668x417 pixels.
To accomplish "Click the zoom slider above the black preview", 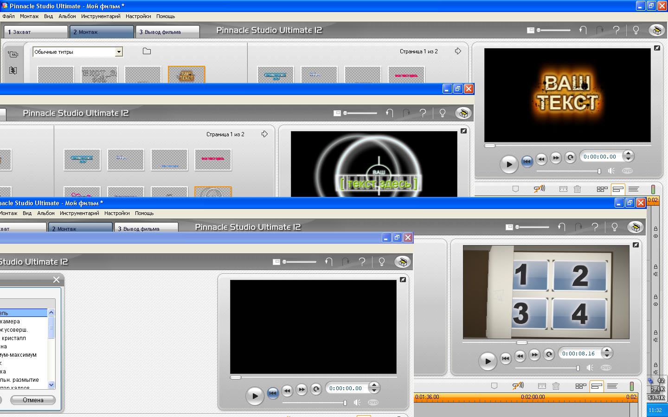I will 300,262.
